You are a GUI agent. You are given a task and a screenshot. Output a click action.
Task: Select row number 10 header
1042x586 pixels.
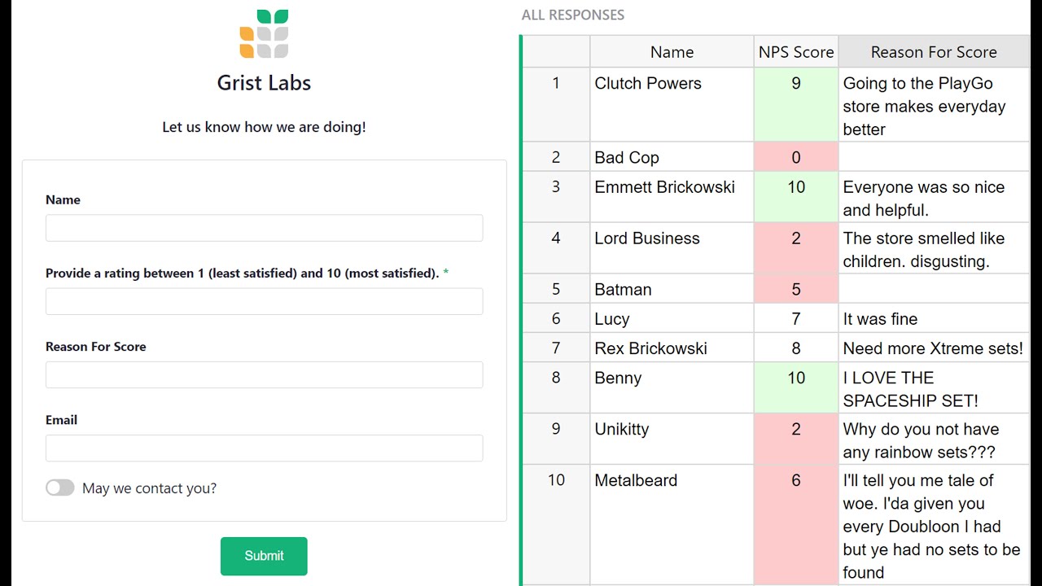click(x=556, y=480)
